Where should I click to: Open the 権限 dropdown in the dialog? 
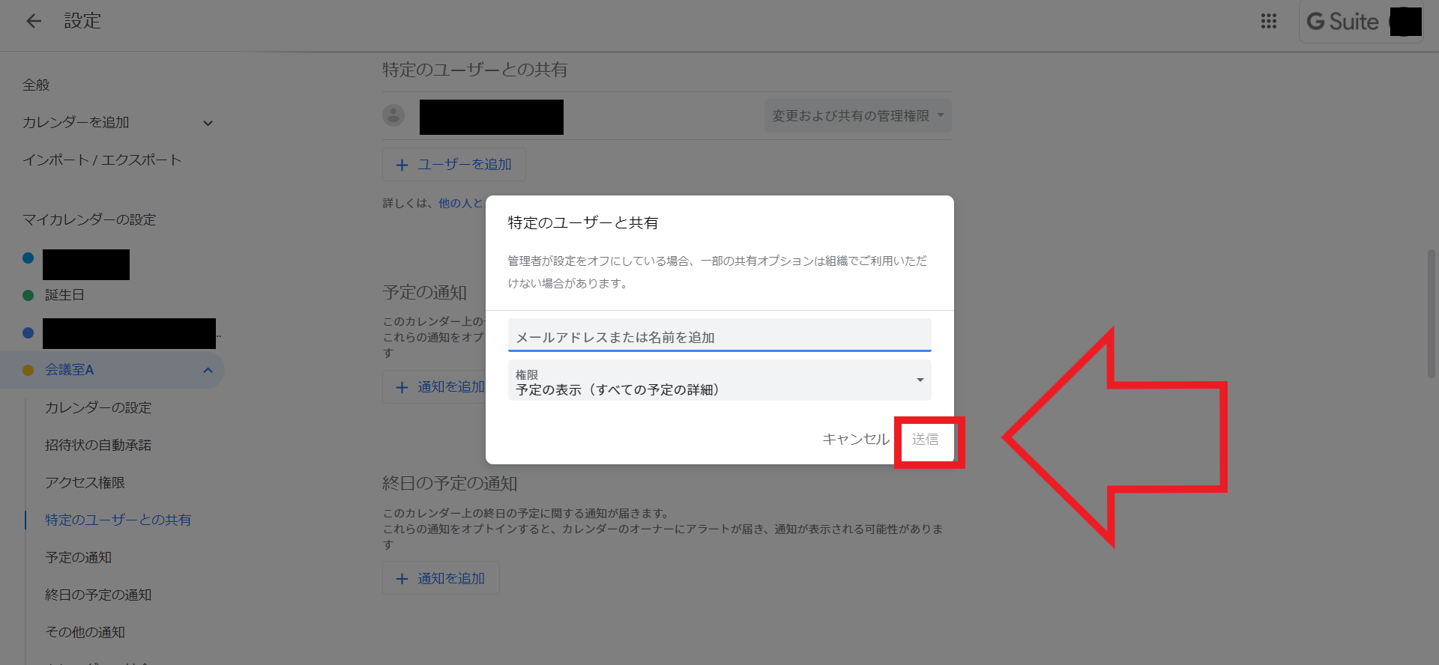tap(719, 380)
